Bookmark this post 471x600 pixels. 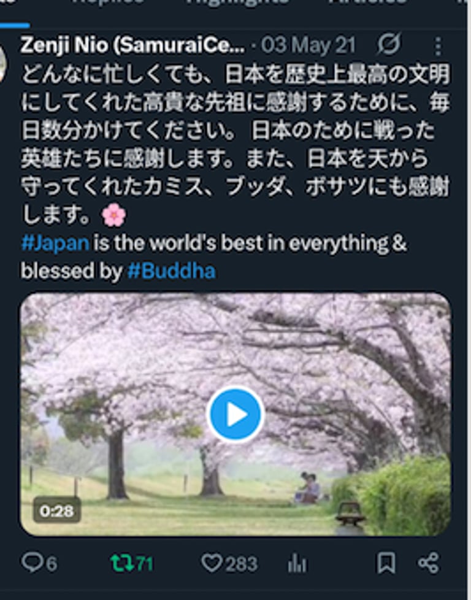pos(386,563)
